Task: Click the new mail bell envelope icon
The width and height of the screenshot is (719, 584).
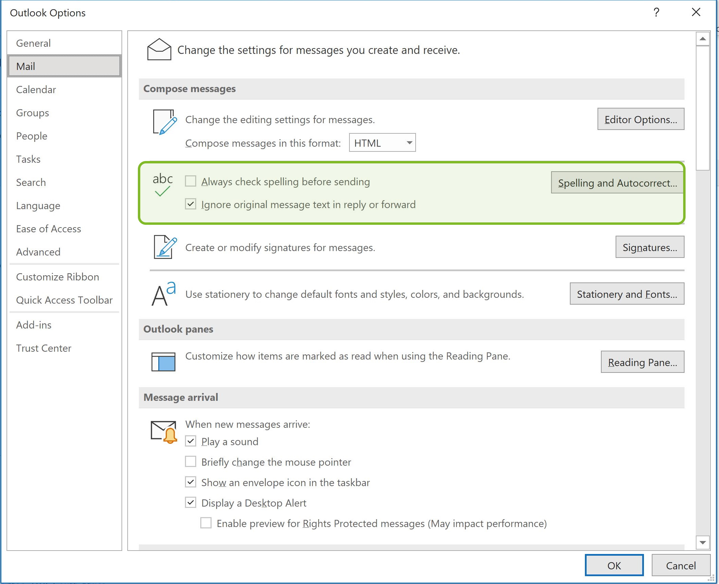Action: point(164,432)
